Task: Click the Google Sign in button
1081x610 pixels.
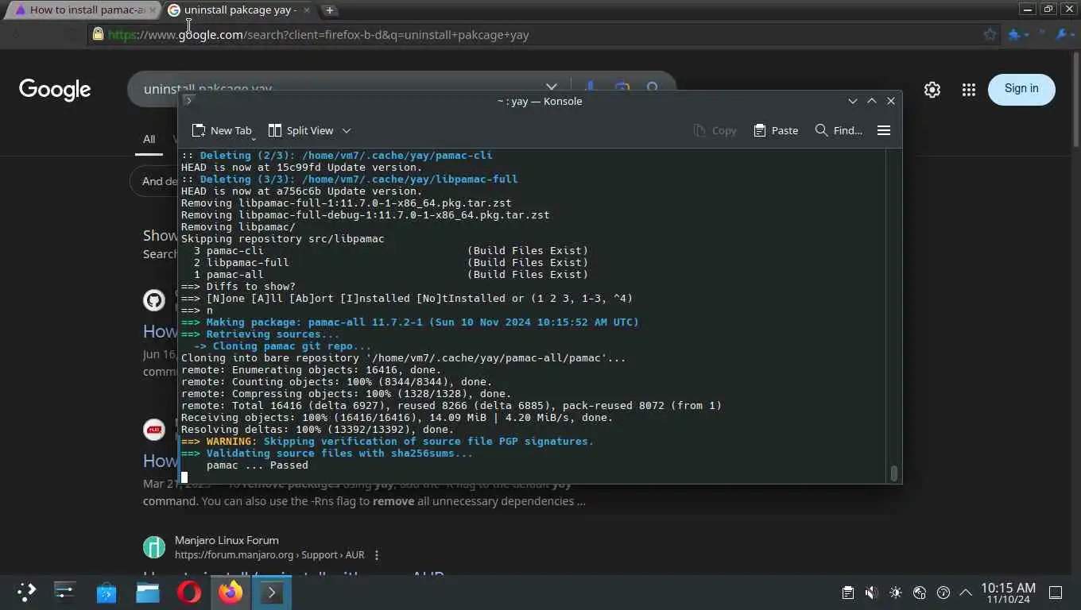Action: coord(1021,89)
